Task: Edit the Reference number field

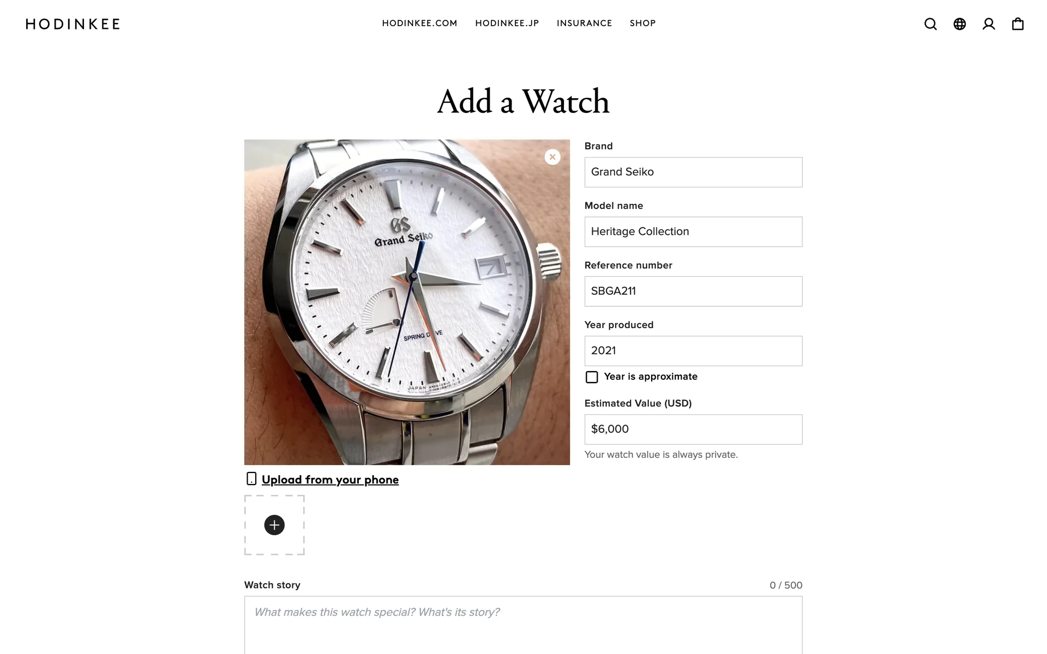Action: point(693,291)
